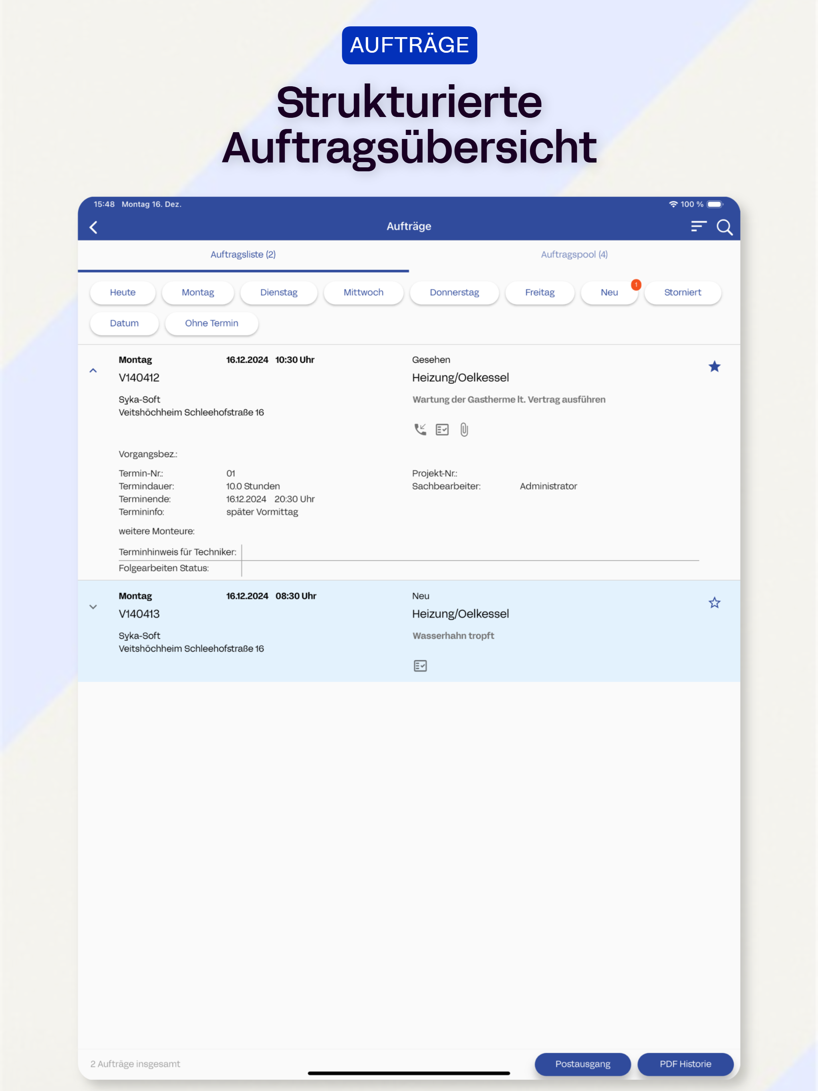Image resolution: width=818 pixels, height=1091 pixels.
Task: Click 'Neu' status of V140413
Action: [421, 596]
